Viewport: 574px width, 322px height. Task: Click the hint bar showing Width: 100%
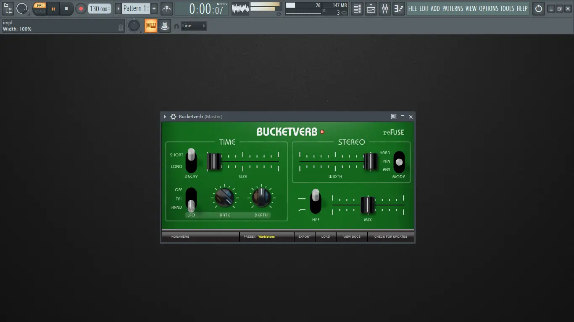tap(63, 26)
